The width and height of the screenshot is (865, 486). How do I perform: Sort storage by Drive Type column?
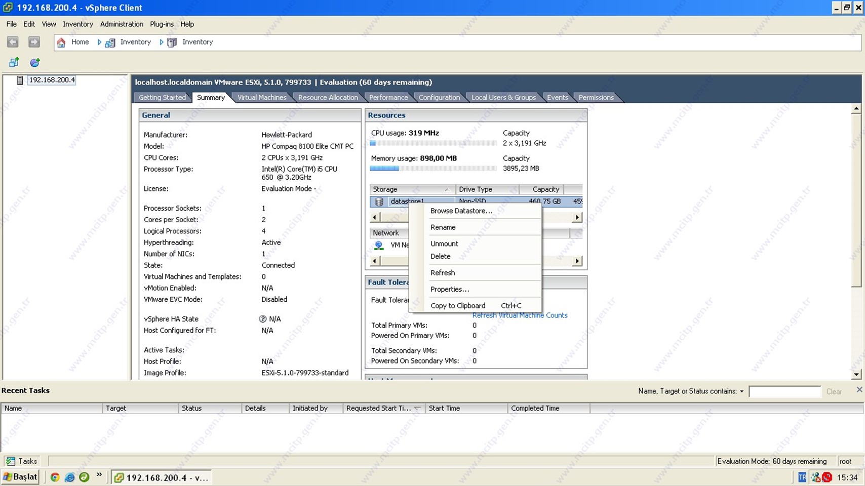click(487, 189)
